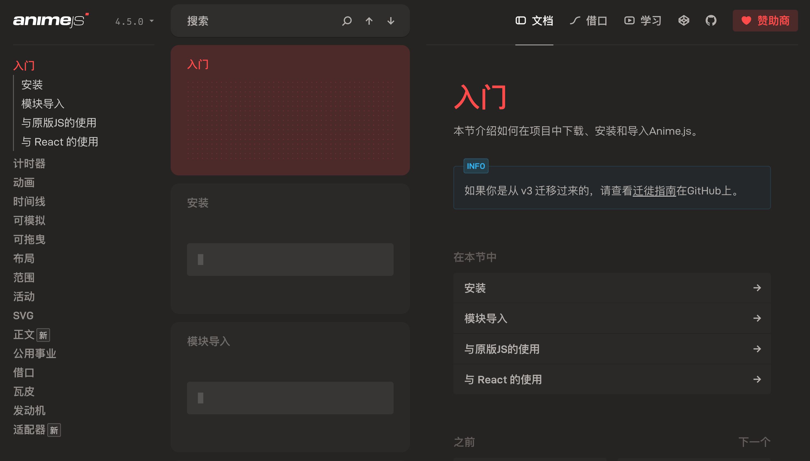Open 模块导入 in the section list
Viewport: 810px width, 461px height.
click(x=612, y=318)
